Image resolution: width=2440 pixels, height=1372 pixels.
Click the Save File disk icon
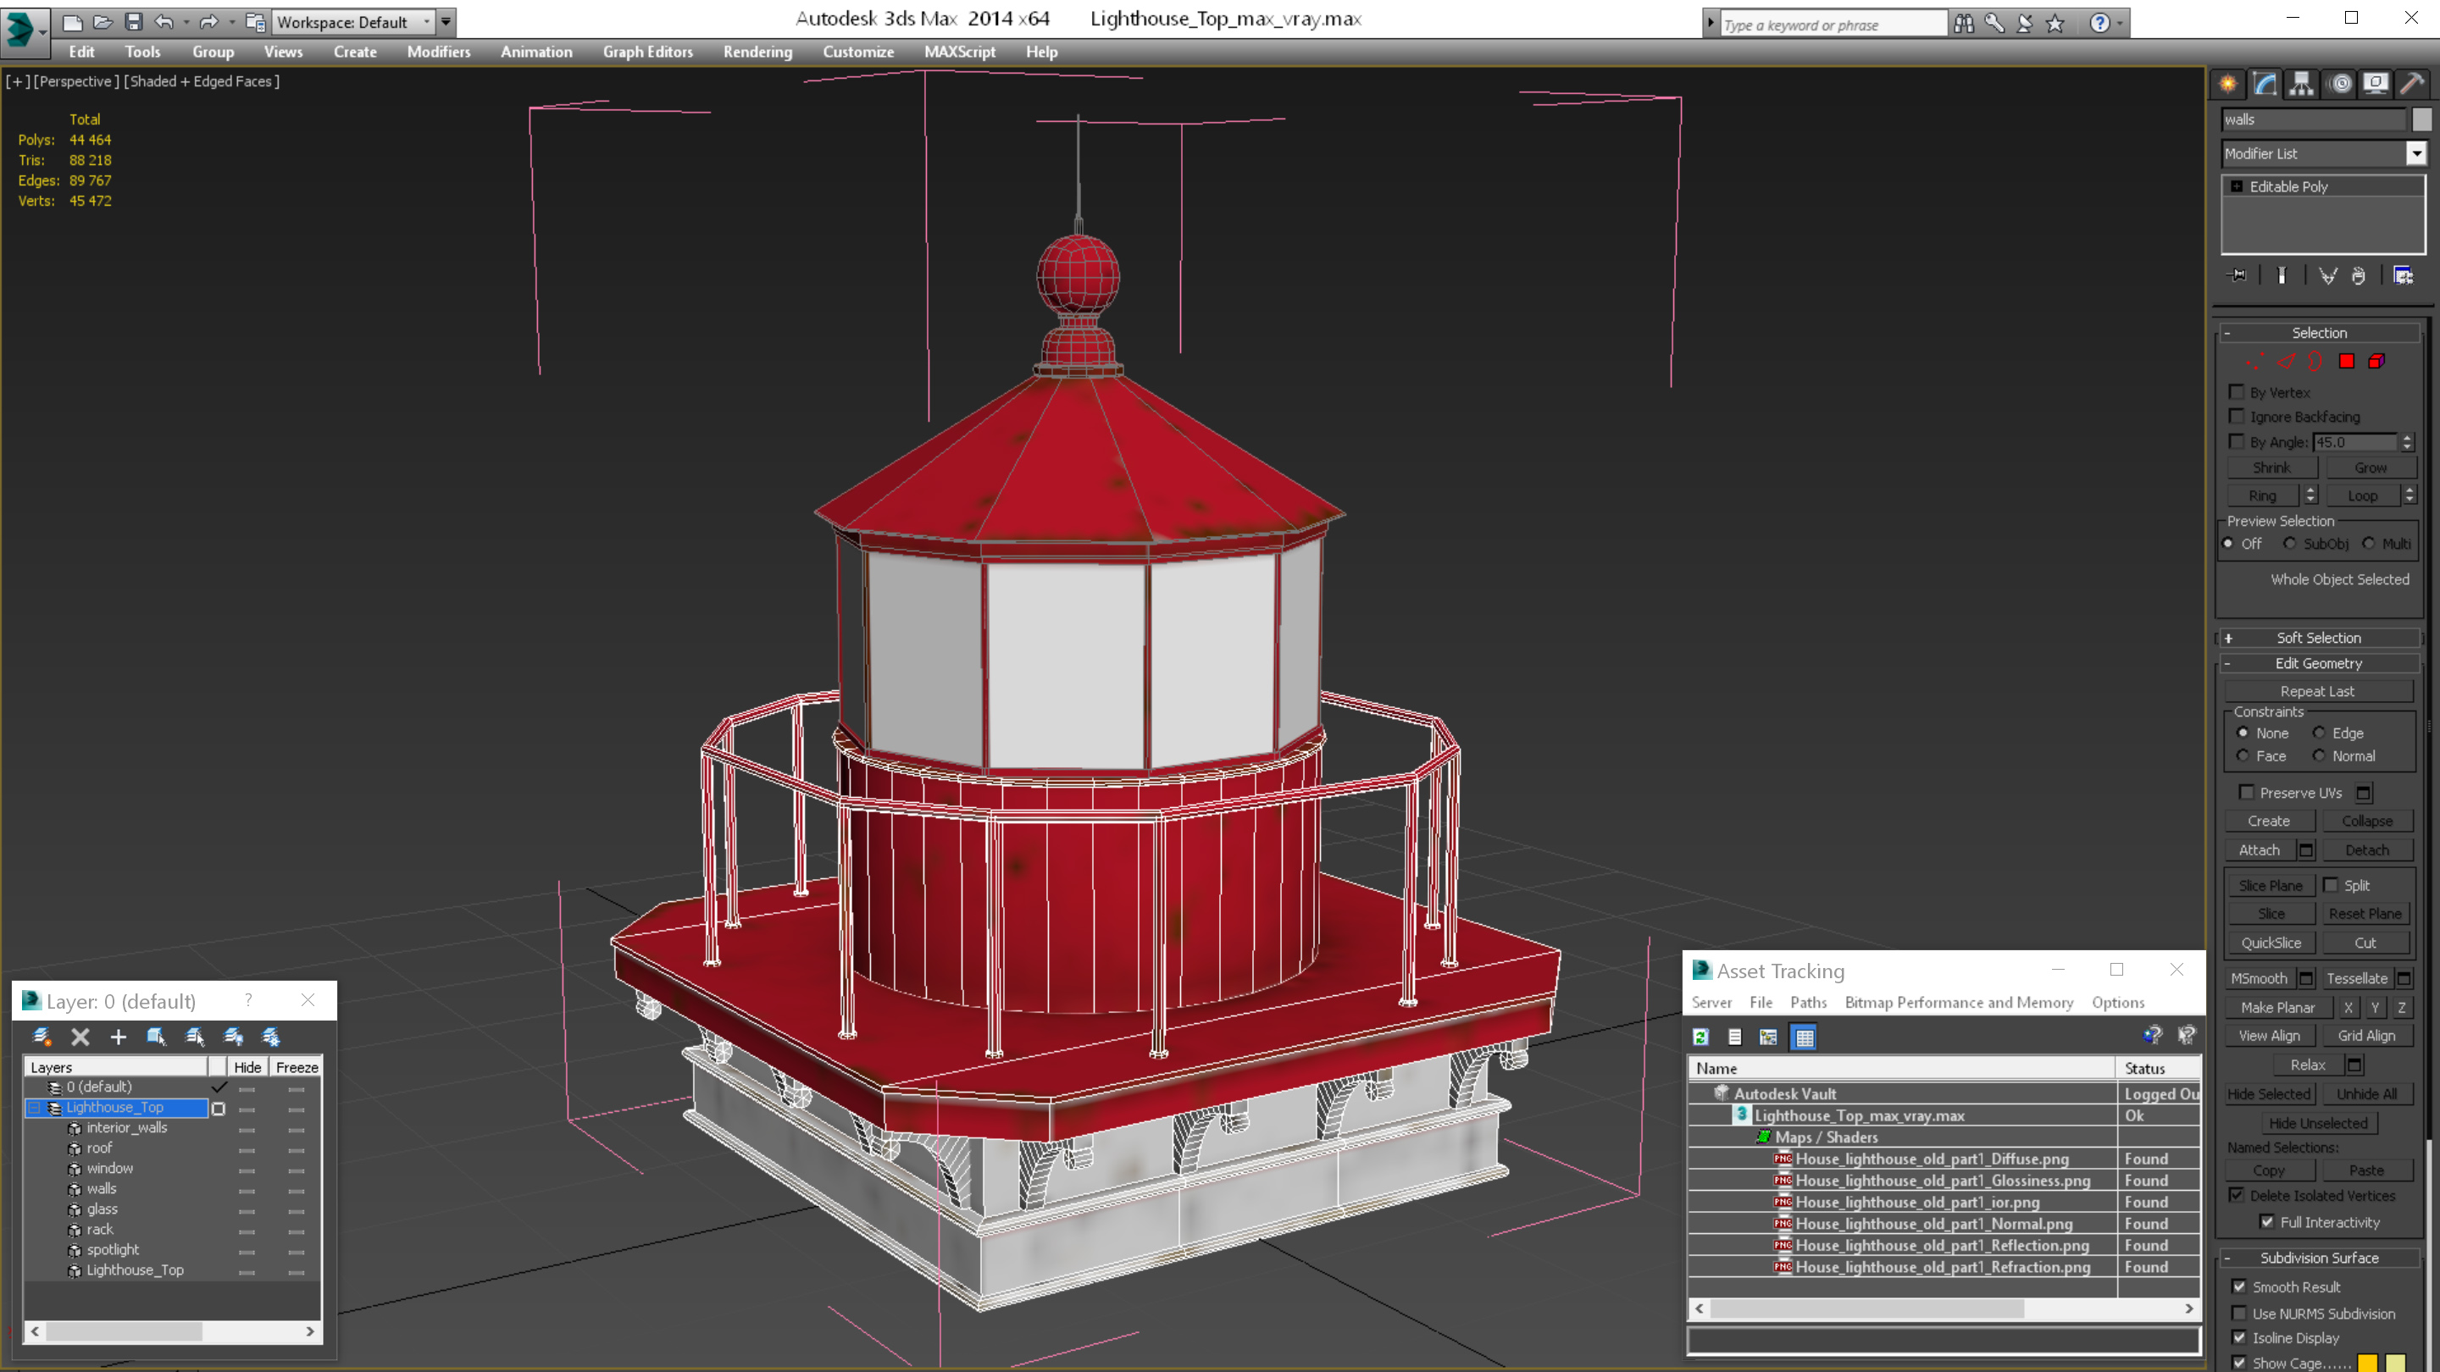click(x=134, y=21)
